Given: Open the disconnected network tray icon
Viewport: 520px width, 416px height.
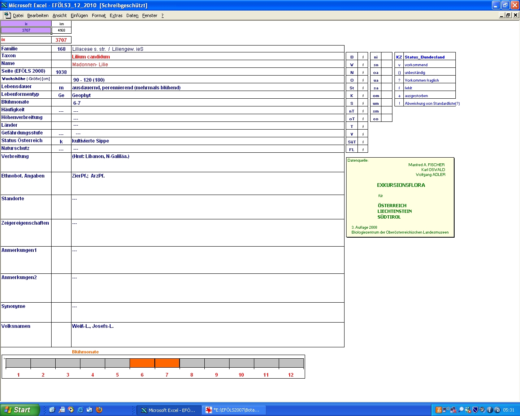Looking at the screenshot, I should point(453,410).
